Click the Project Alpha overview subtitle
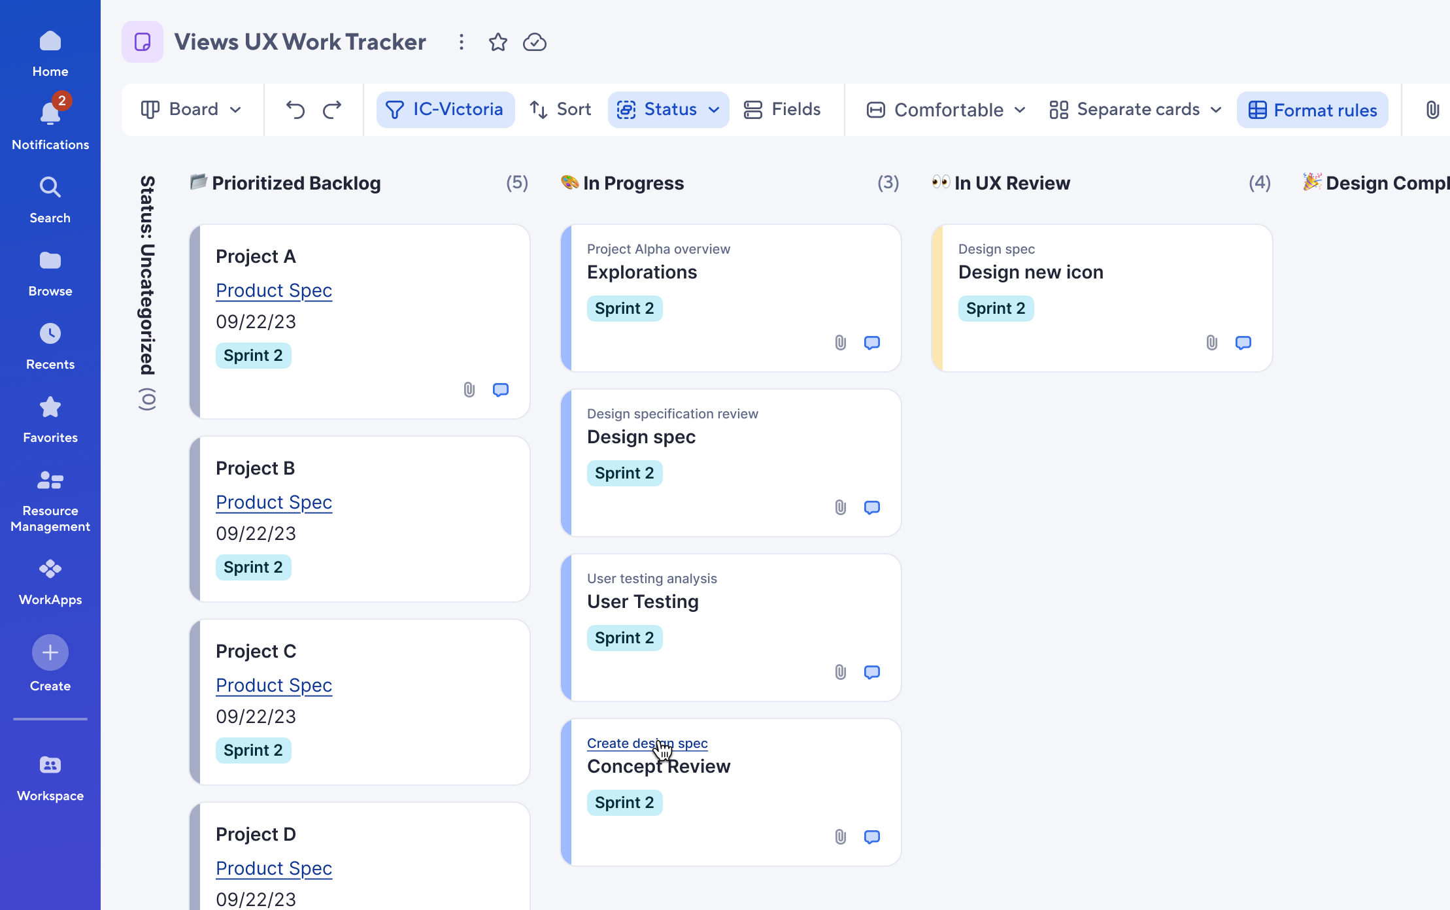The image size is (1450, 910). [658, 249]
